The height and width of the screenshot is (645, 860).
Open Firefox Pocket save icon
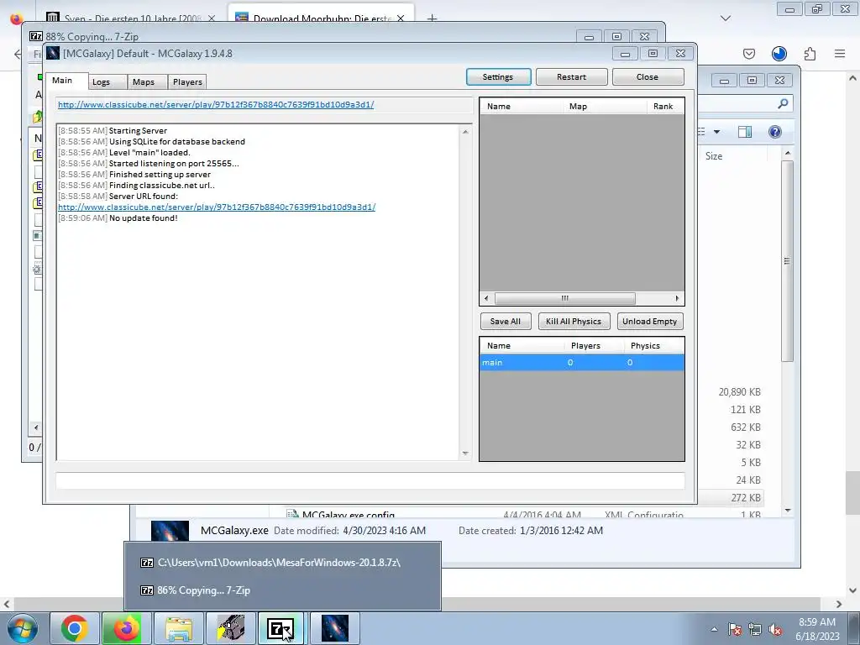click(749, 54)
